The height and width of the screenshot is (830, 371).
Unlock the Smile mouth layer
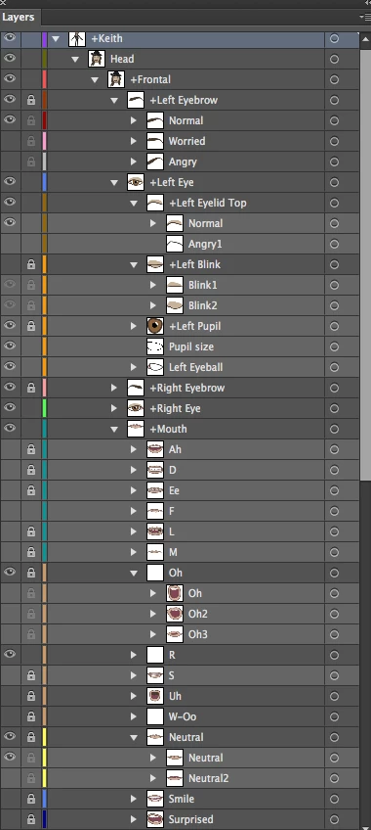pyautogui.click(x=31, y=799)
